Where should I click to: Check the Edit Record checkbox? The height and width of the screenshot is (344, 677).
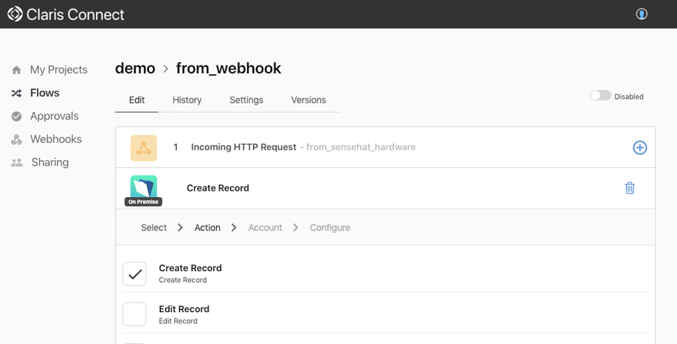coord(135,314)
